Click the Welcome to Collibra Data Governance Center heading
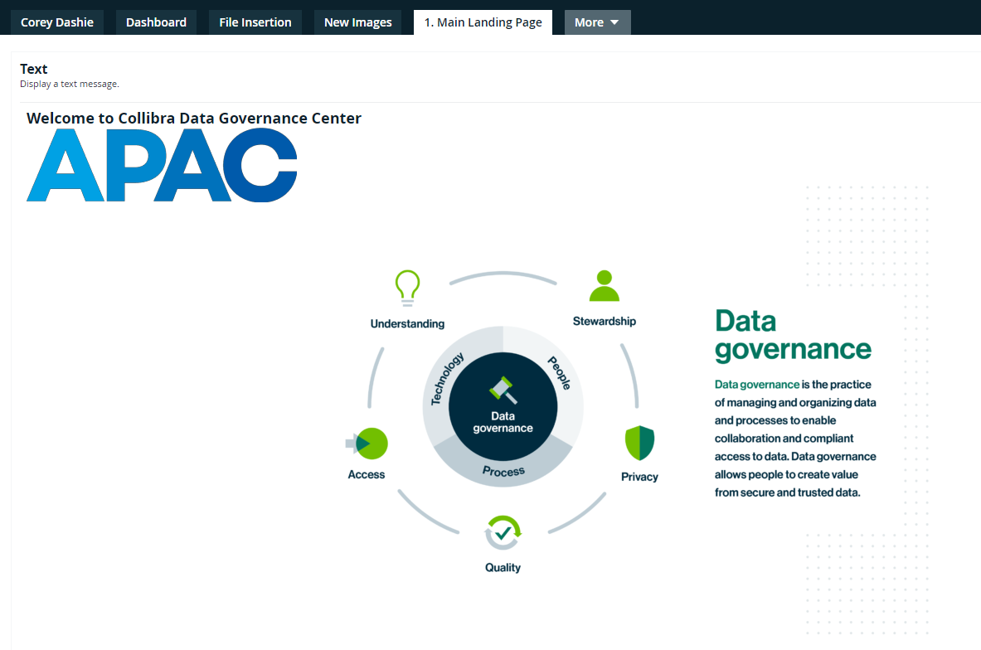The image size is (981, 650). coord(194,119)
